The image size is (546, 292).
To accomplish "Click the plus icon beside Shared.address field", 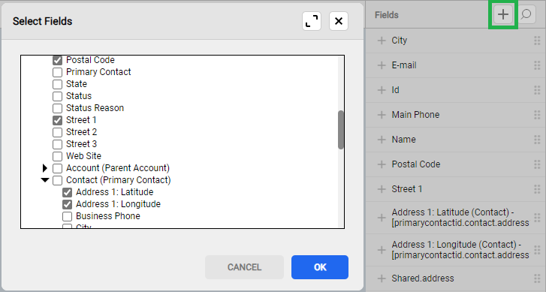I will click(x=382, y=278).
